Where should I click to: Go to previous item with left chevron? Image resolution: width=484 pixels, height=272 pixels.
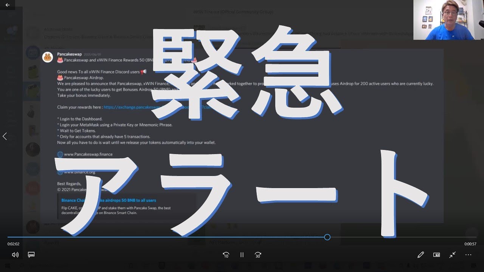tap(5, 136)
